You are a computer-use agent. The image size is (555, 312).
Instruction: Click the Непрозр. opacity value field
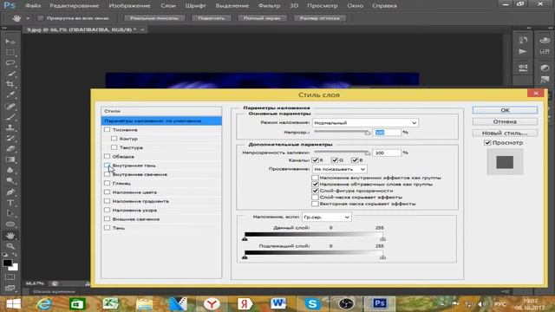(387, 133)
